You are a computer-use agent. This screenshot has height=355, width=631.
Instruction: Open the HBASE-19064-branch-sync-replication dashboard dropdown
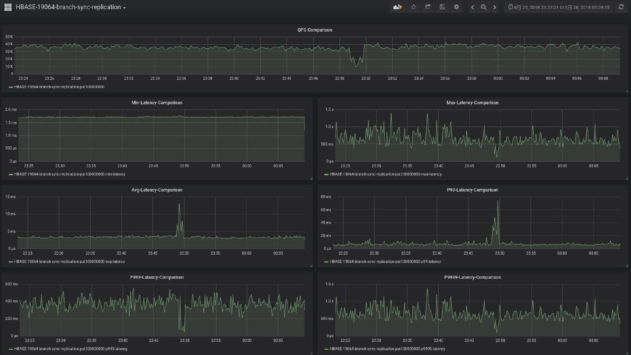click(71, 7)
